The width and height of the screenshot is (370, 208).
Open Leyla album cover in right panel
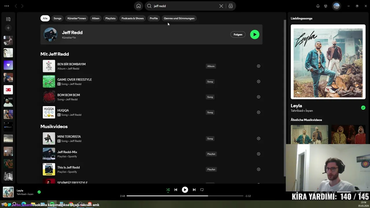[x=328, y=62]
